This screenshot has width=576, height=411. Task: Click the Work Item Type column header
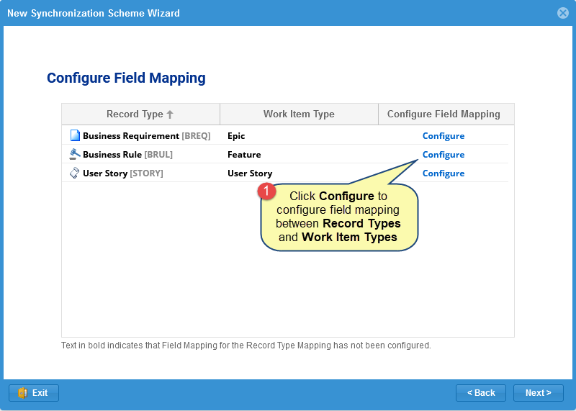pyautogui.click(x=299, y=114)
